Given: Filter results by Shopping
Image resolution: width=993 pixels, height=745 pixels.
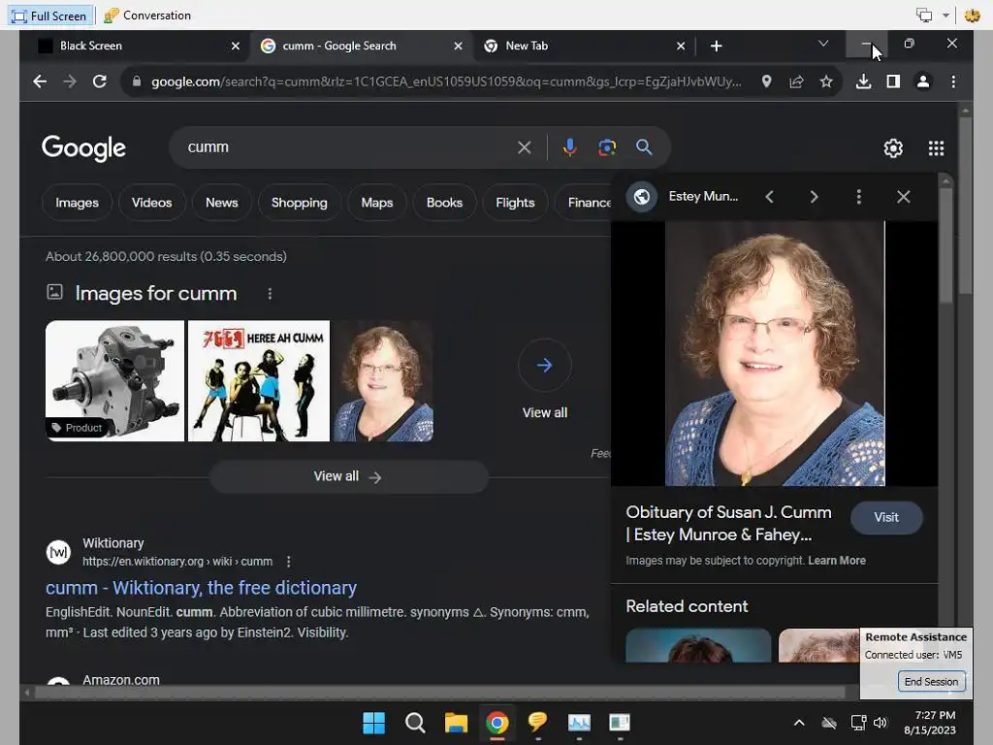Looking at the screenshot, I should (x=300, y=203).
